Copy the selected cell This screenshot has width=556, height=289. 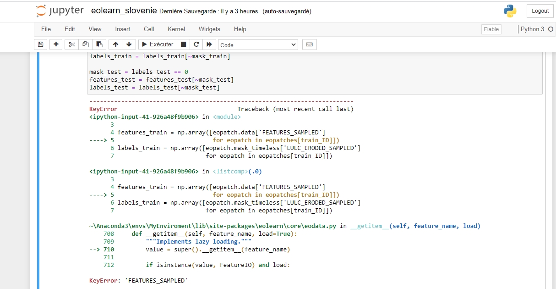[85, 44]
